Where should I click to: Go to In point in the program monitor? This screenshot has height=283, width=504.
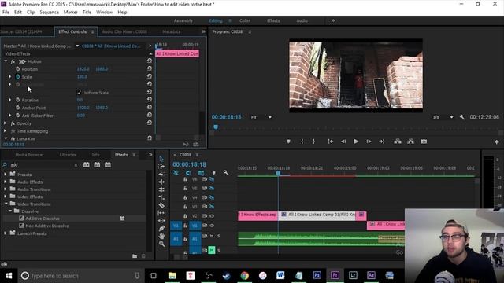pyautogui.click(x=331, y=141)
